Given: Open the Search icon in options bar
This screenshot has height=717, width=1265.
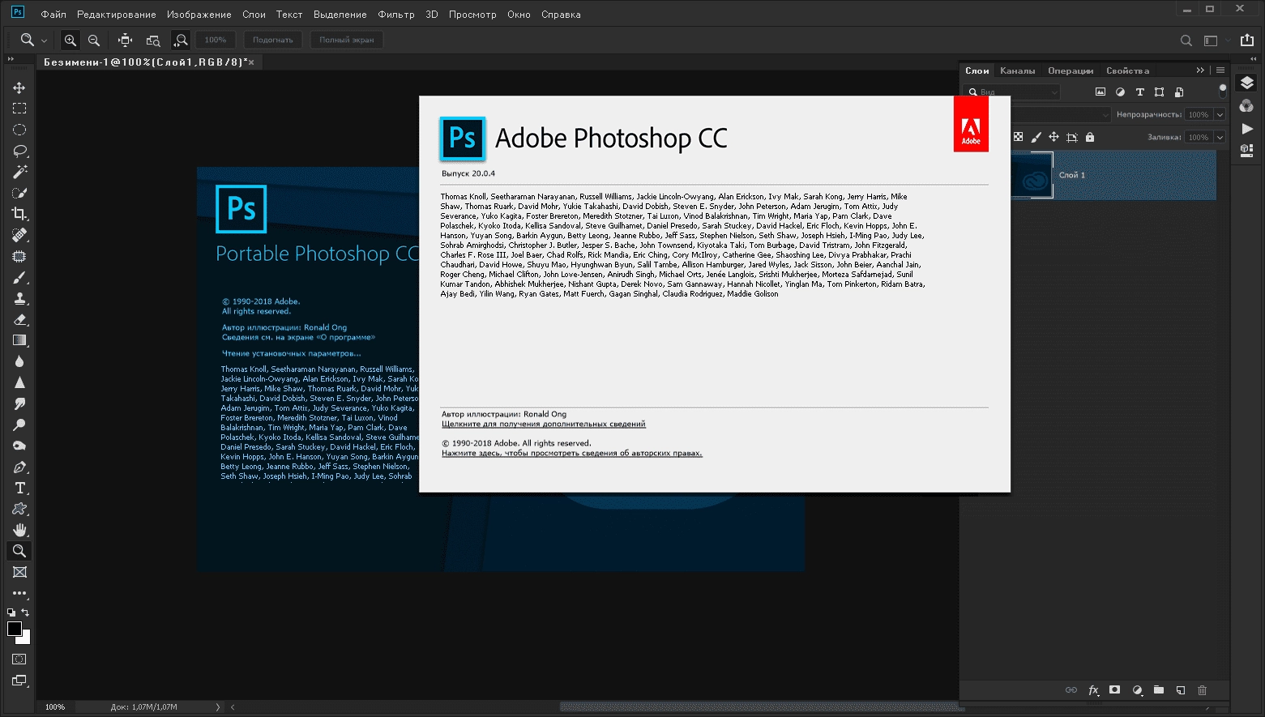Looking at the screenshot, I should [x=1186, y=41].
